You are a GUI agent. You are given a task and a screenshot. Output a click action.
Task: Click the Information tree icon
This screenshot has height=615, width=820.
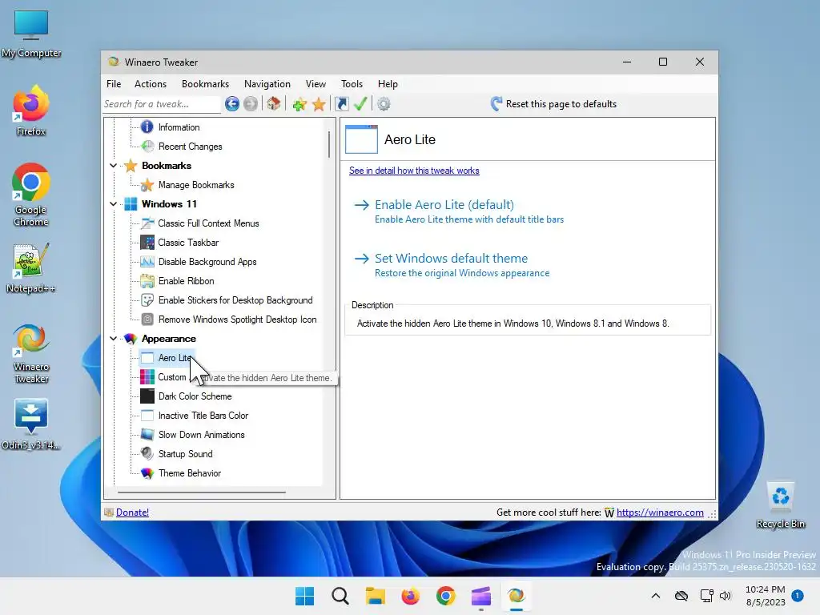[147, 127]
